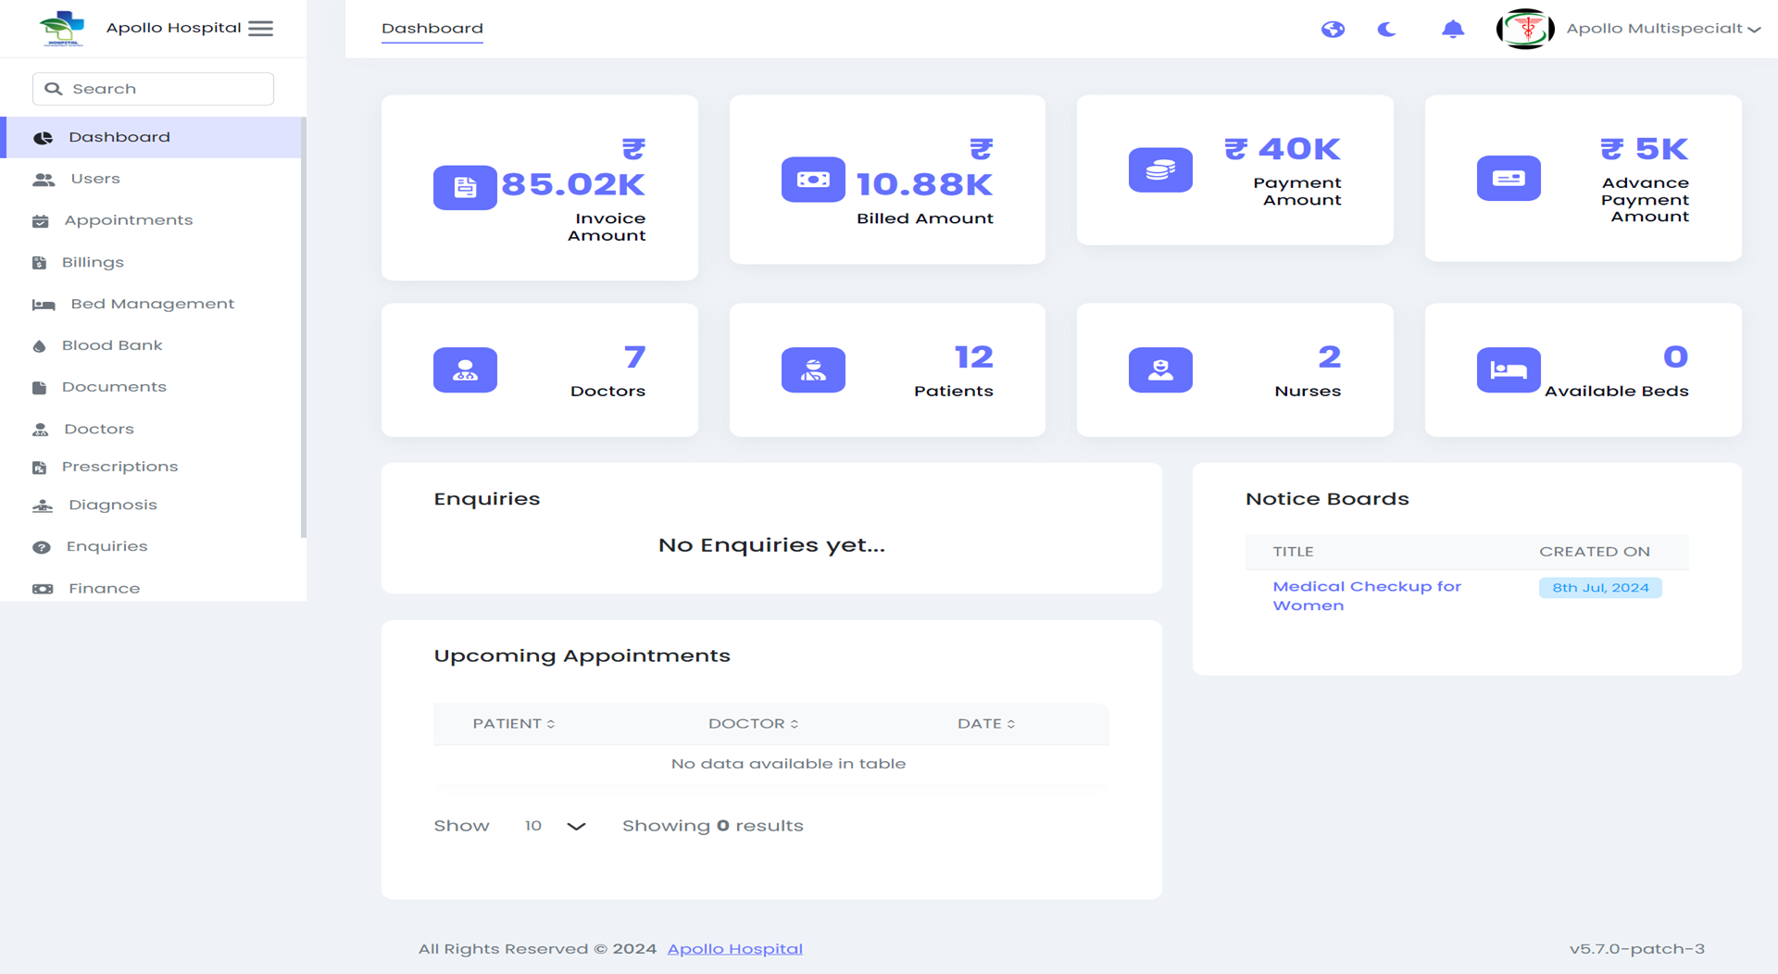1778x974 pixels.
Task: Sort appointments by the Doctor column
Action: pyautogui.click(x=753, y=724)
